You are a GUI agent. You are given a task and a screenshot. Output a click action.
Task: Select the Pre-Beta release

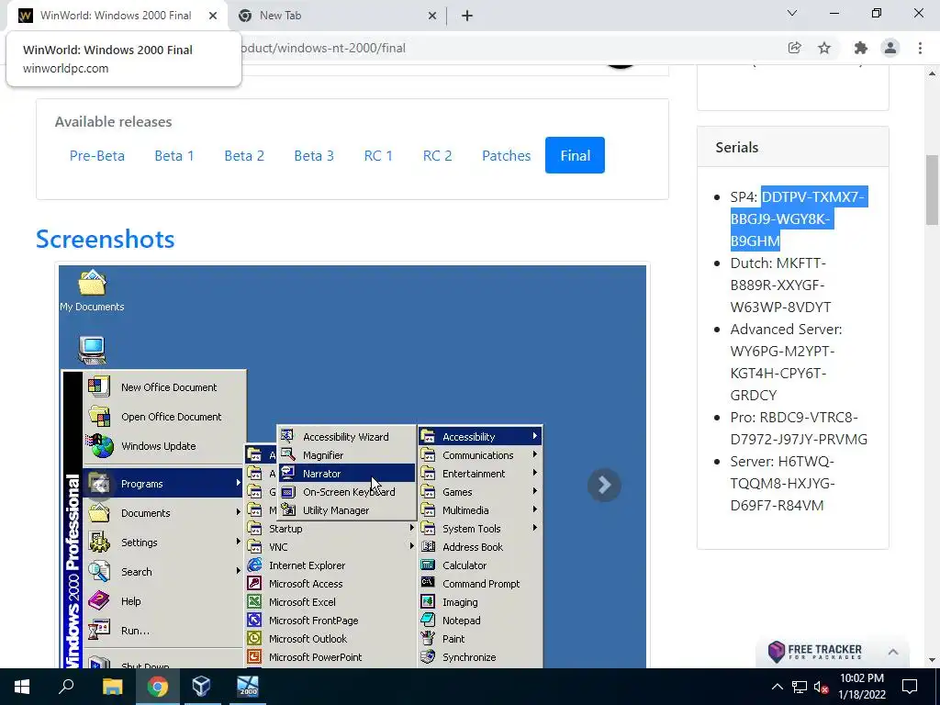tap(97, 156)
